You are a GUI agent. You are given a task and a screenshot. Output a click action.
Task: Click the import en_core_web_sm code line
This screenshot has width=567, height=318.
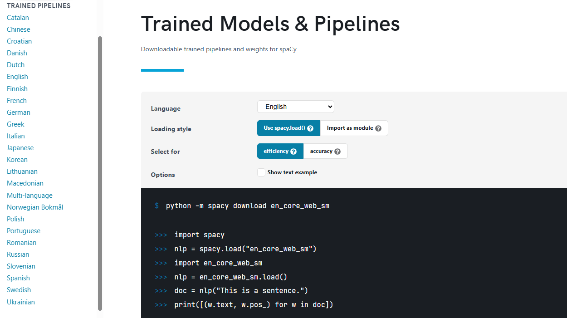pos(218,263)
